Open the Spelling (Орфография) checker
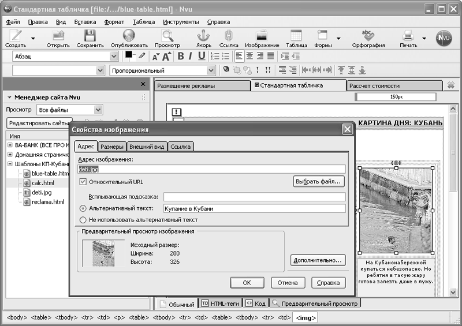Screen dimensions: 462x326 [x=367, y=36]
